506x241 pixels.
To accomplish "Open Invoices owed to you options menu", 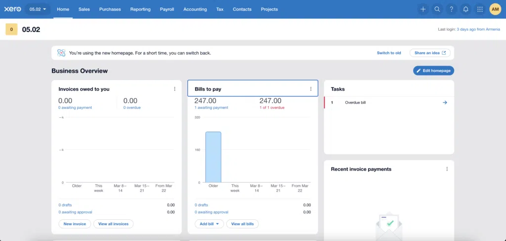I will [174, 89].
